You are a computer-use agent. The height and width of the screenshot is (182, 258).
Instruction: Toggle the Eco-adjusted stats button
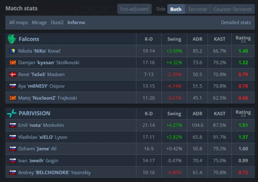134,9
